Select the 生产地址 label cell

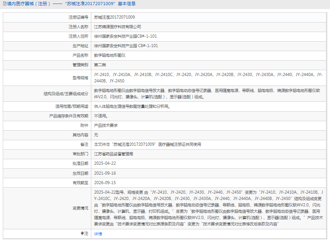(47, 46)
